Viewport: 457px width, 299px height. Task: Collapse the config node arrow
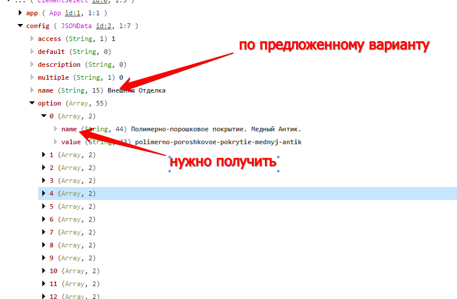click(20, 26)
